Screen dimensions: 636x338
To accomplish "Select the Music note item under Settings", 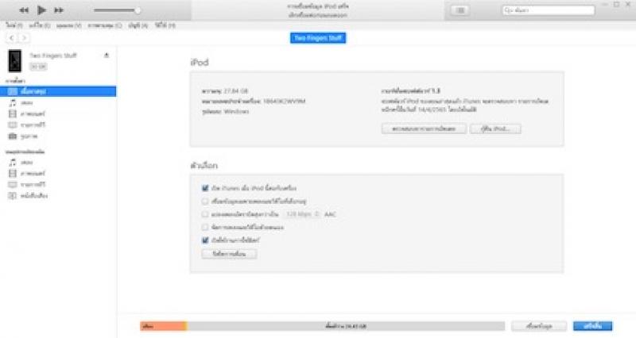I will [x=13, y=103].
